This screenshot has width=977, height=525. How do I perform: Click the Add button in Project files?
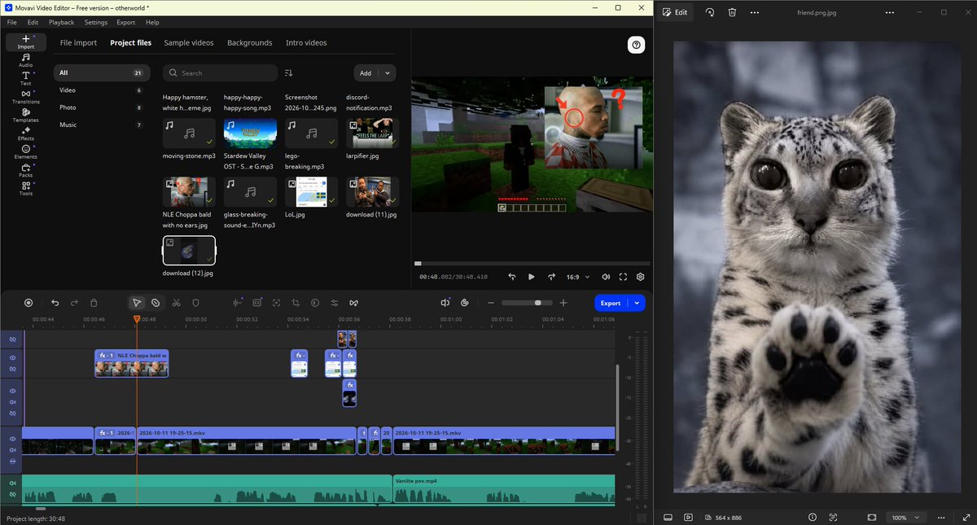(x=366, y=73)
